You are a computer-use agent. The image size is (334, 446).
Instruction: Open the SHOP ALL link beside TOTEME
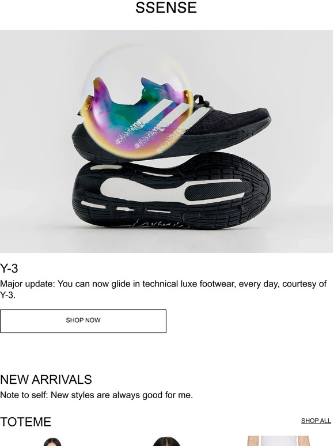[316, 421]
